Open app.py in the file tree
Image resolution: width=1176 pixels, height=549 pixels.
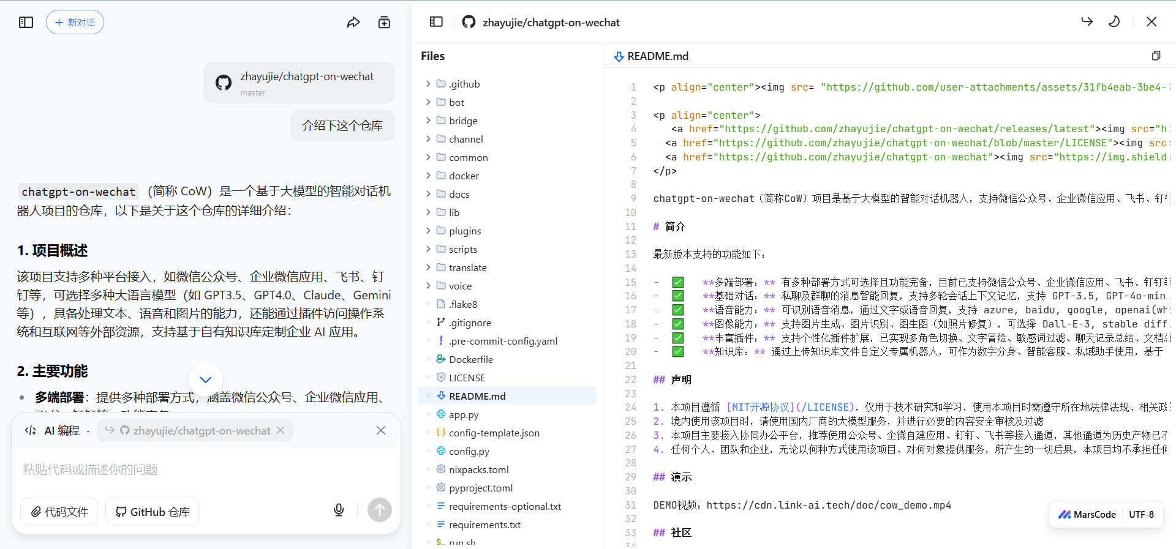507,414
